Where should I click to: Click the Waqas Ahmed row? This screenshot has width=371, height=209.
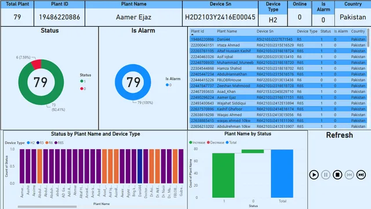278,115
